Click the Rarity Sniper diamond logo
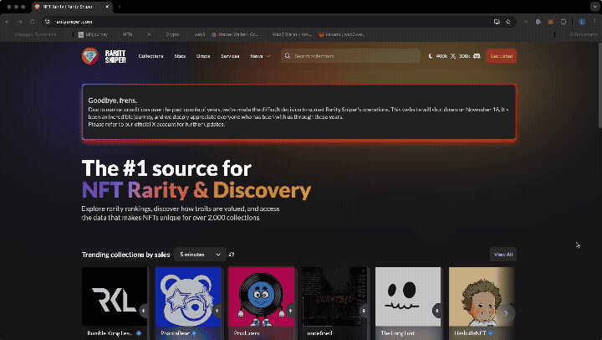The width and height of the screenshot is (602, 340). 90,56
